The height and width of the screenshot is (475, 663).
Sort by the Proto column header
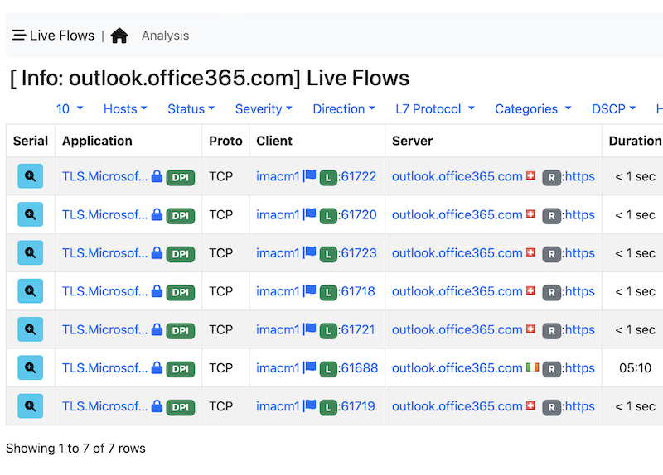pos(225,141)
